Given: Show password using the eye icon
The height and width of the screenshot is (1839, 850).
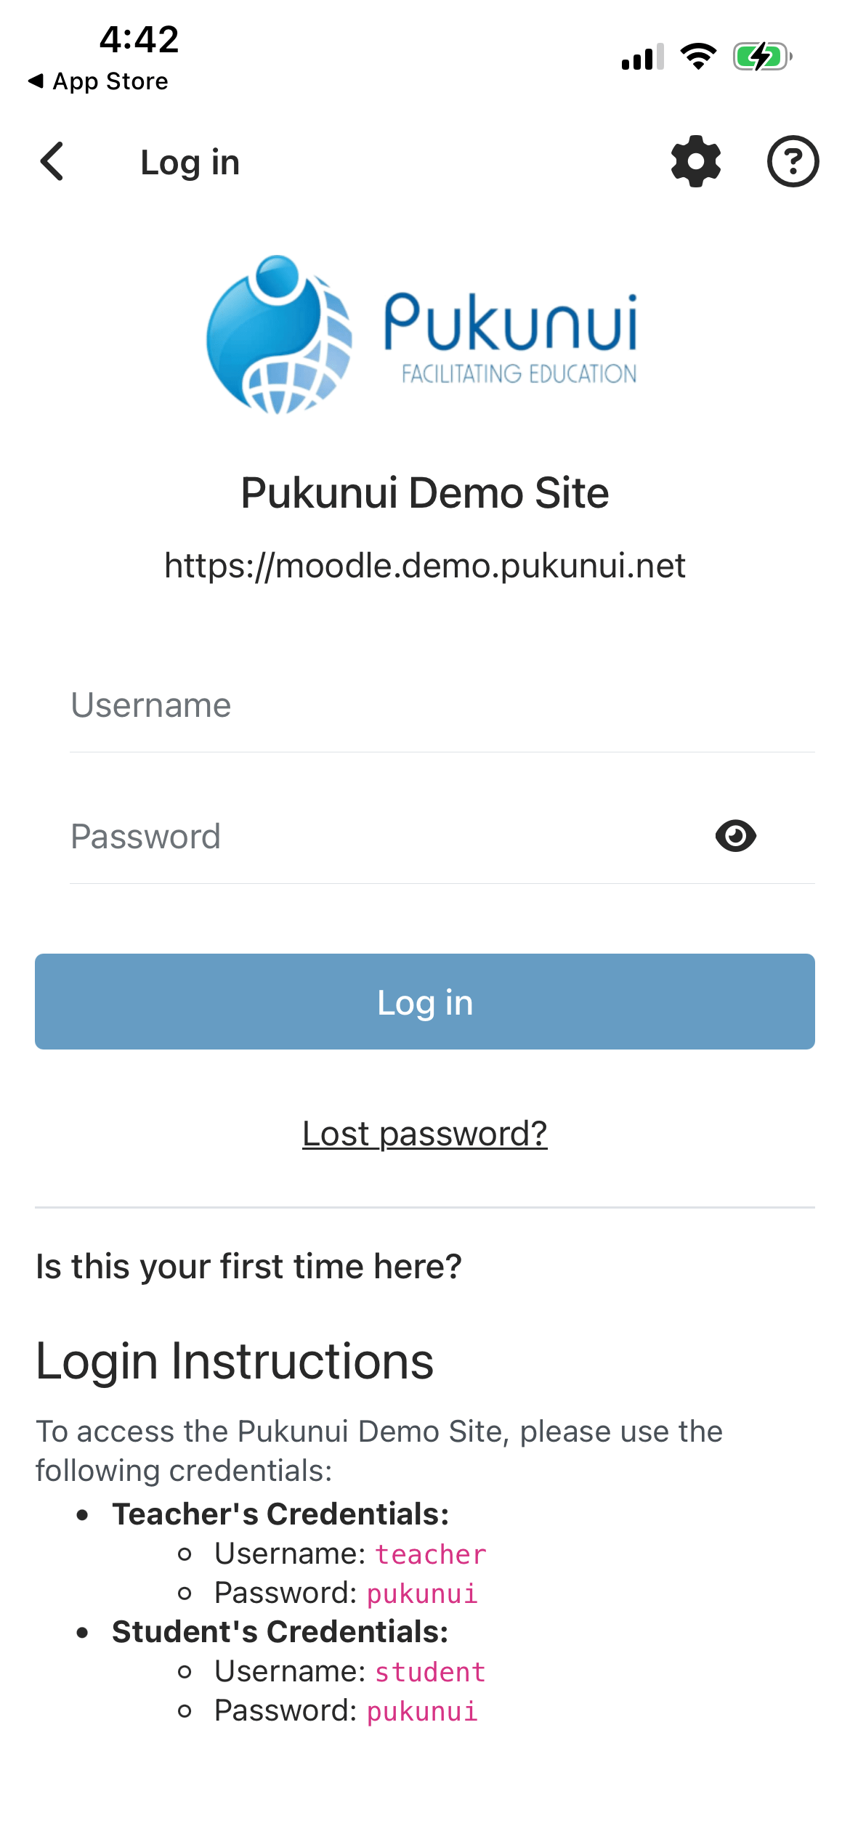Looking at the screenshot, I should coord(735,836).
